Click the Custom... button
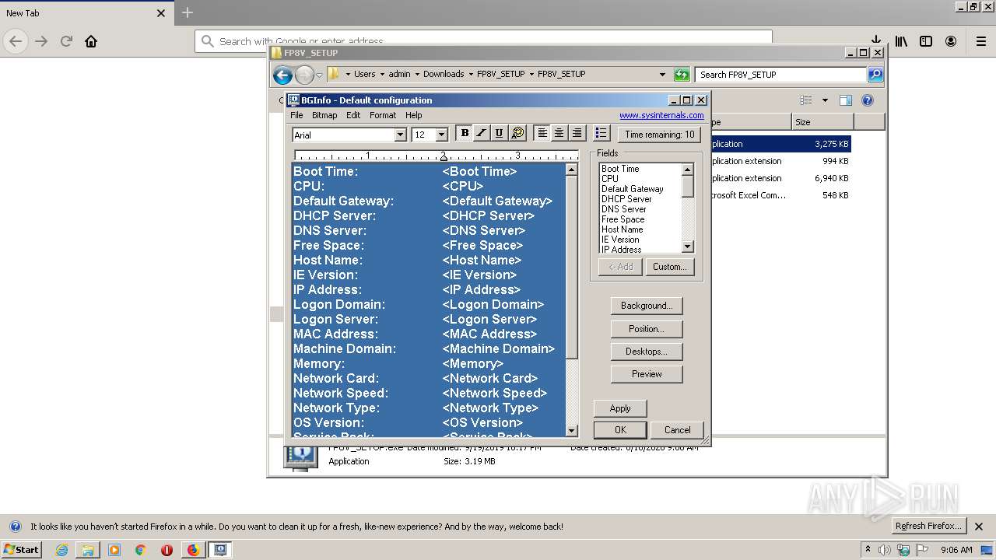The width and height of the screenshot is (996, 560). point(669,267)
